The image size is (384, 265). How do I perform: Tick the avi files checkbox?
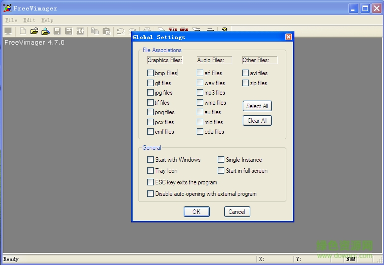coord(246,73)
